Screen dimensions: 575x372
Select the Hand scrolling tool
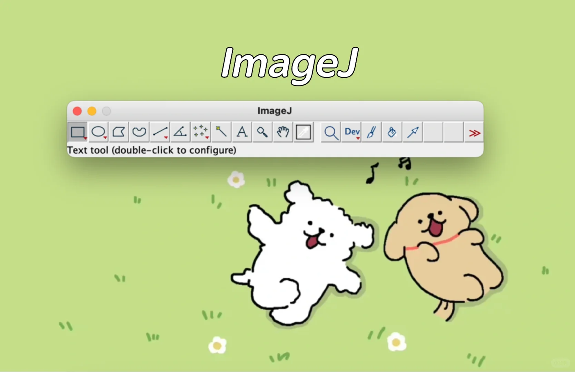pyautogui.click(x=283, y=132)
